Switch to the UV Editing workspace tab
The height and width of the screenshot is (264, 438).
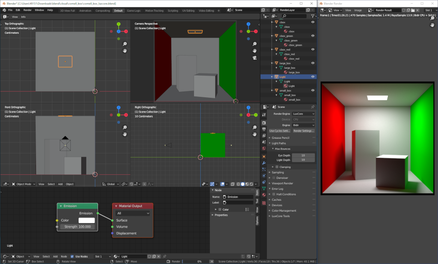click(188, 10)
